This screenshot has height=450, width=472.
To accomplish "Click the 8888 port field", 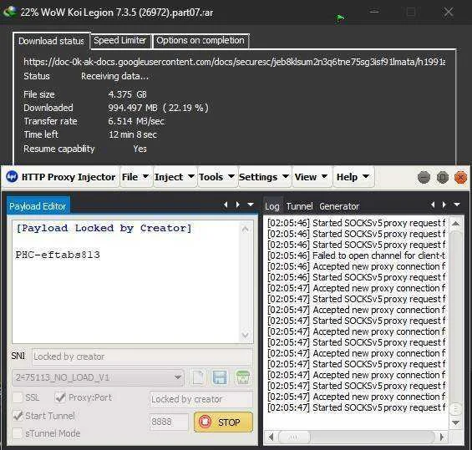I will pyautogui.click(x=169, y=422).
